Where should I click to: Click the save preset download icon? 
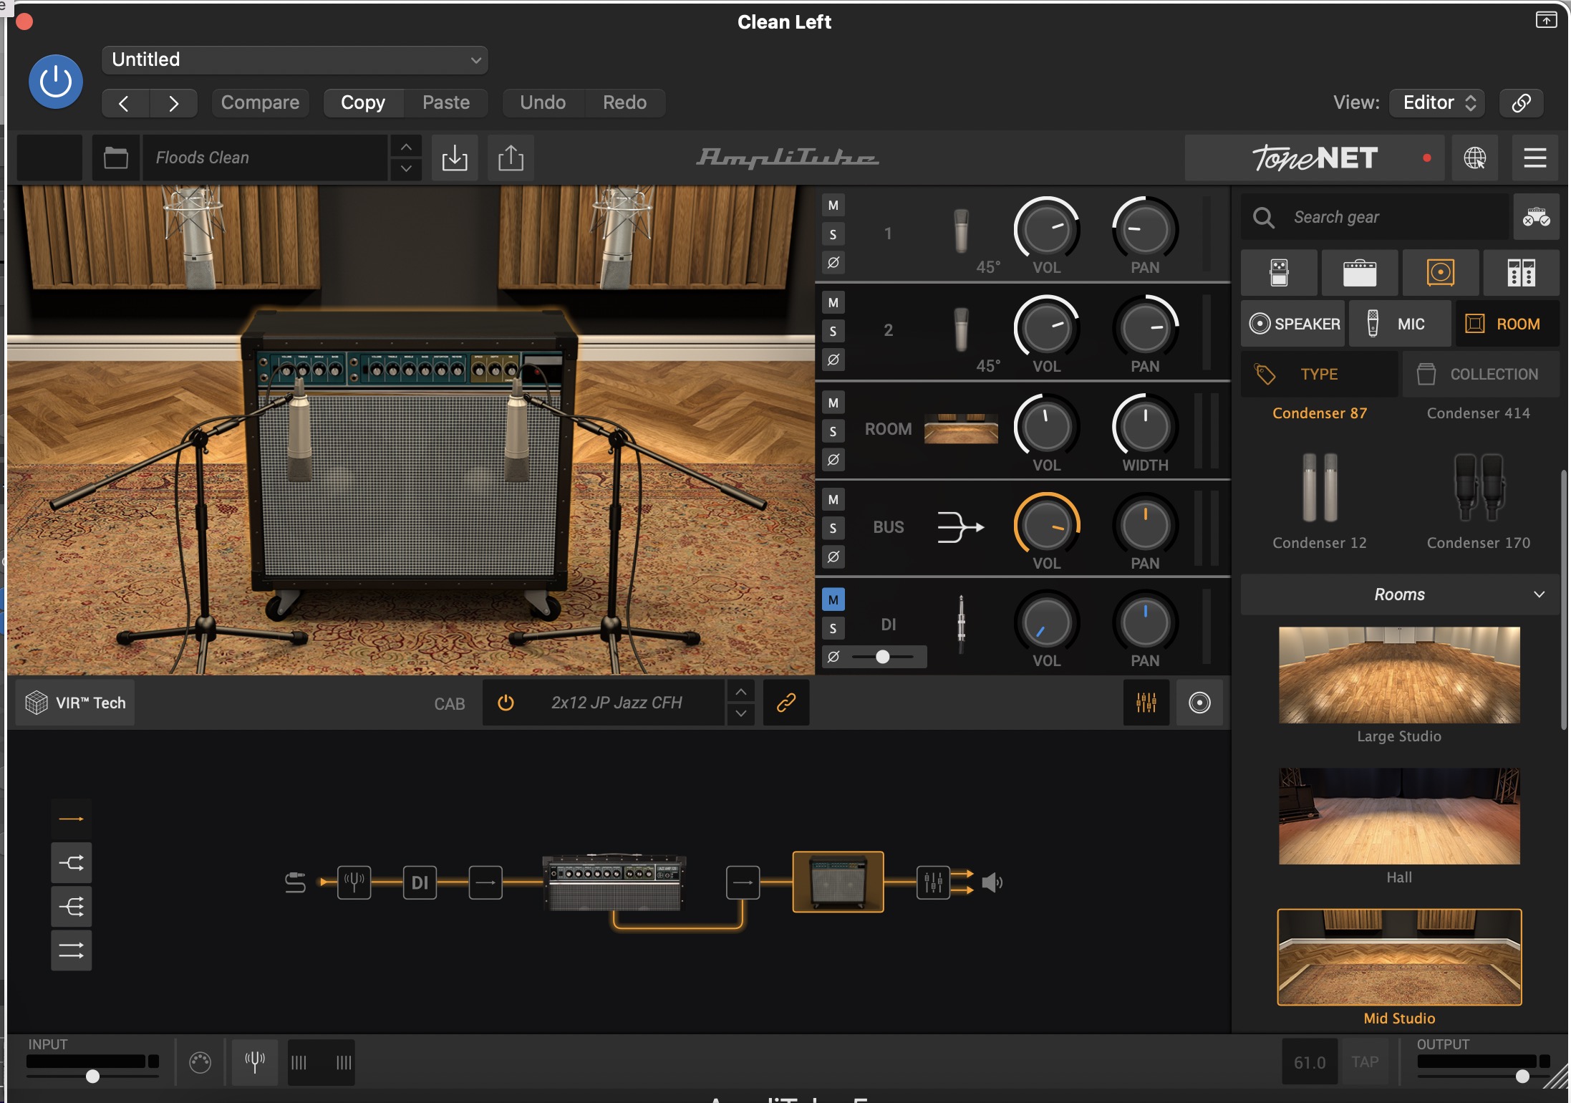pos(455,158)
